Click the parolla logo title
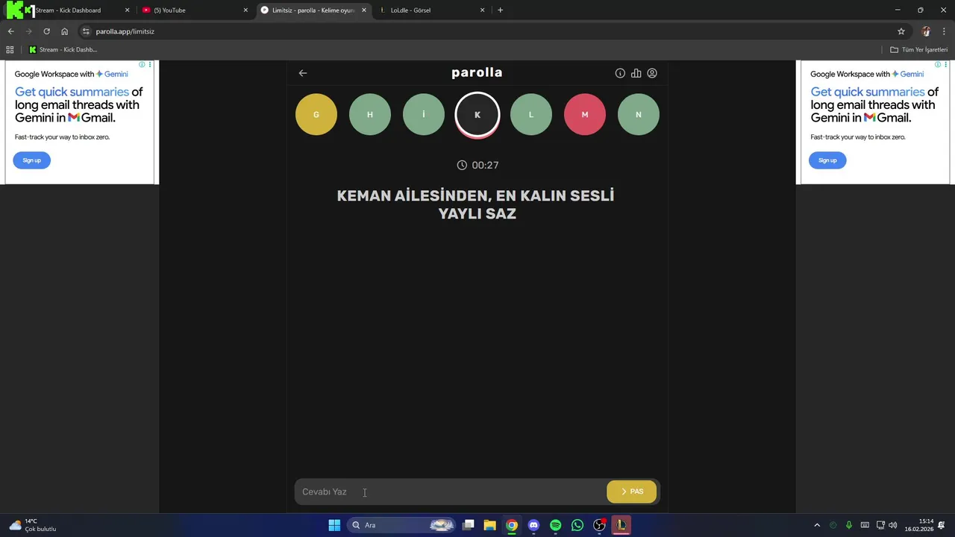955x537 pixels. pyautogui.click(x=477, y=72)
